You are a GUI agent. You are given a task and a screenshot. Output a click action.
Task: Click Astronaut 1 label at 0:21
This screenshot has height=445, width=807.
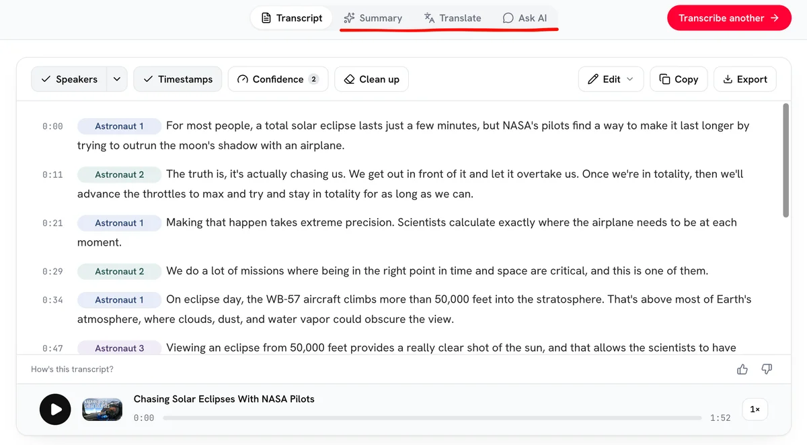click(119, 223)
